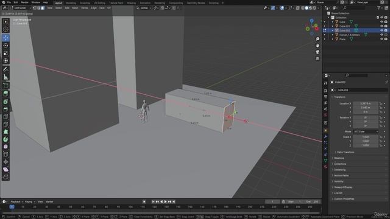
Task: Expand the Custom Properties panel
Action: tap(344, 199)
